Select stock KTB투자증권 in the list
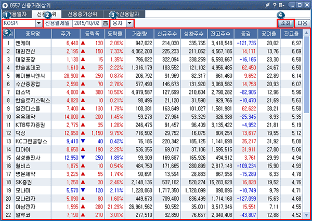The image size is (312, 221). point(30,125)
